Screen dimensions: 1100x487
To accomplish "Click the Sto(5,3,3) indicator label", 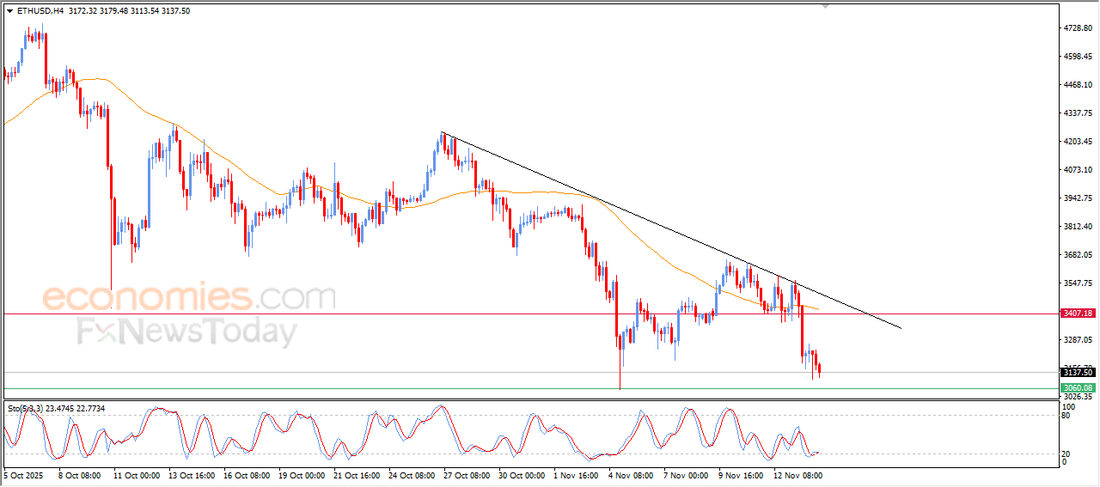I will (x=27, y=408).
